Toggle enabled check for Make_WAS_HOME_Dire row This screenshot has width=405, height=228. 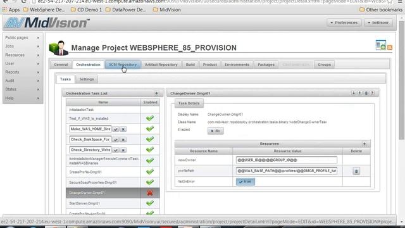[150, 129]
